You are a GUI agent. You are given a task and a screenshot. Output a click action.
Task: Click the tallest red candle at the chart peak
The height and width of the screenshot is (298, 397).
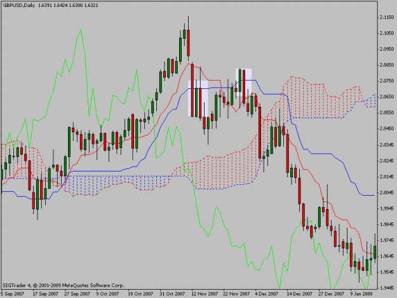(x=188, y=43)
